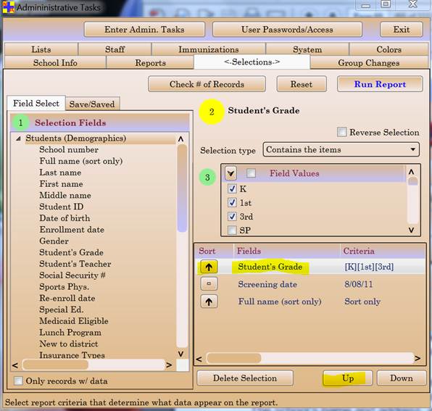
Task: Open the Selection type dropdown
Action: click(x=341, y=149)
